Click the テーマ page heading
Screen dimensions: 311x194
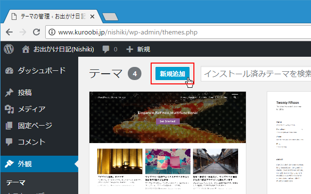(x=105, y=74)
